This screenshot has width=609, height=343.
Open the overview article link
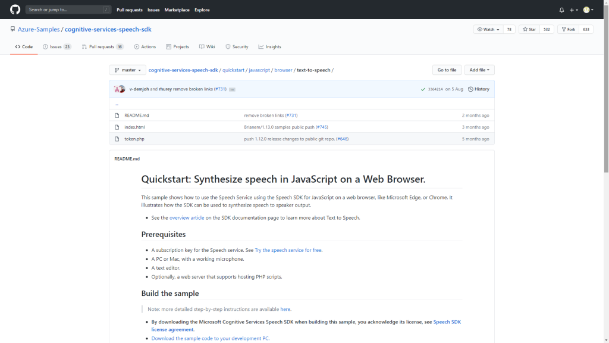click(x=186, y=218)
